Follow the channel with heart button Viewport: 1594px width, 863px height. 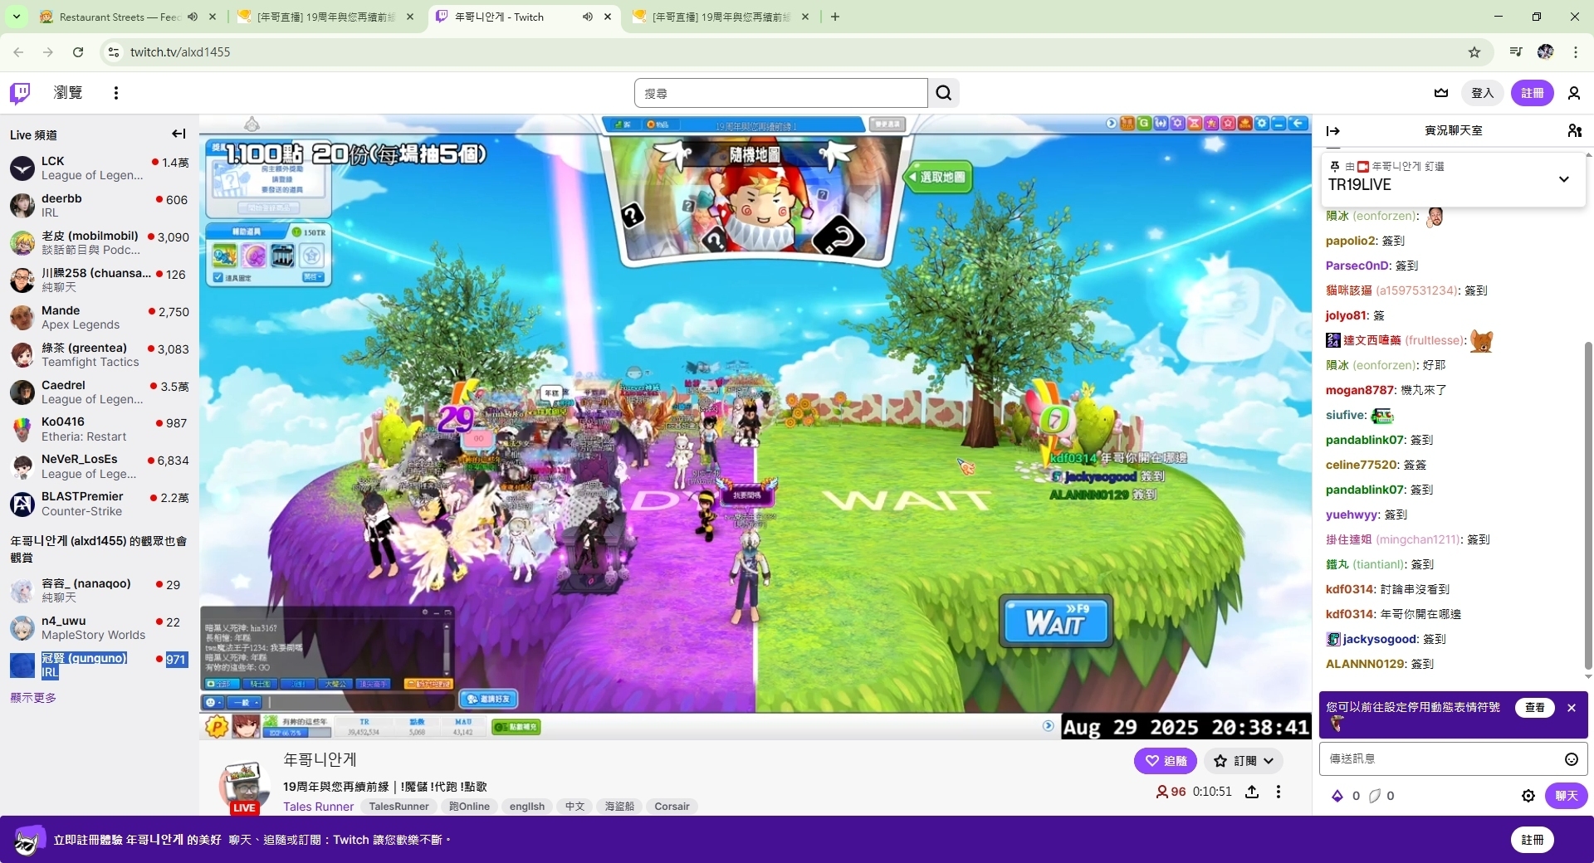pyautogui.click(x=1166, y=761)
